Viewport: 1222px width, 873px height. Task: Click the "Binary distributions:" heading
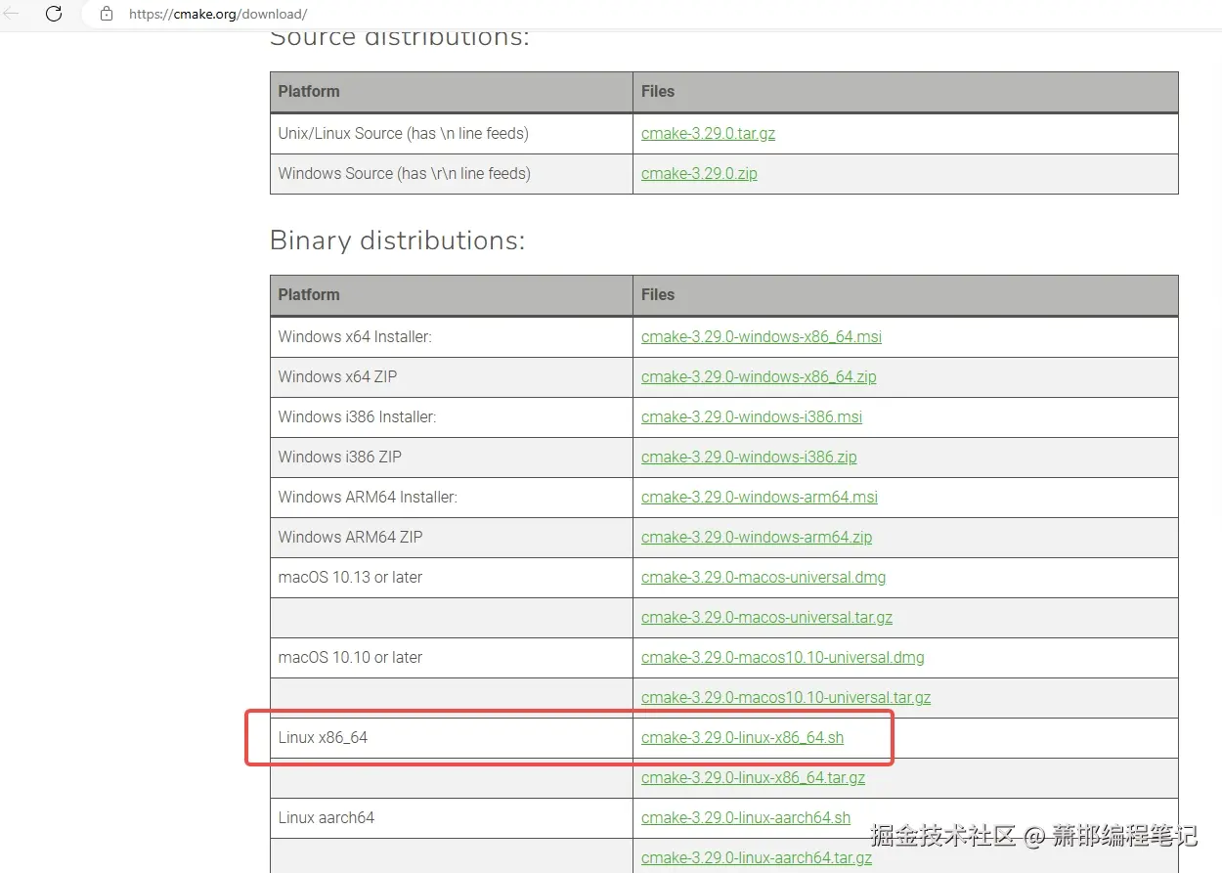click(398, 240)
